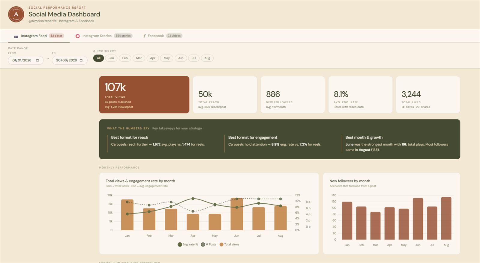Click the 8.1% Avg. Eng. Rate card

pyautogui.click(x=361, y=95)
